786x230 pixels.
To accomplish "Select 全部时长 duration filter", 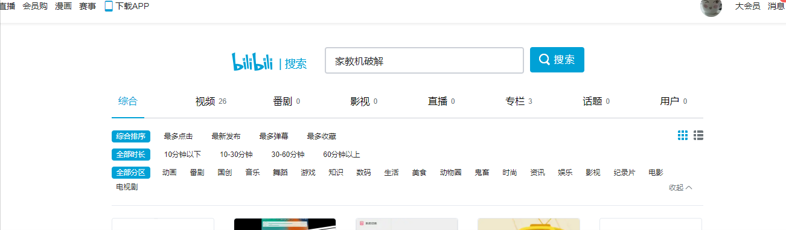I will click(x=131, y=155).
